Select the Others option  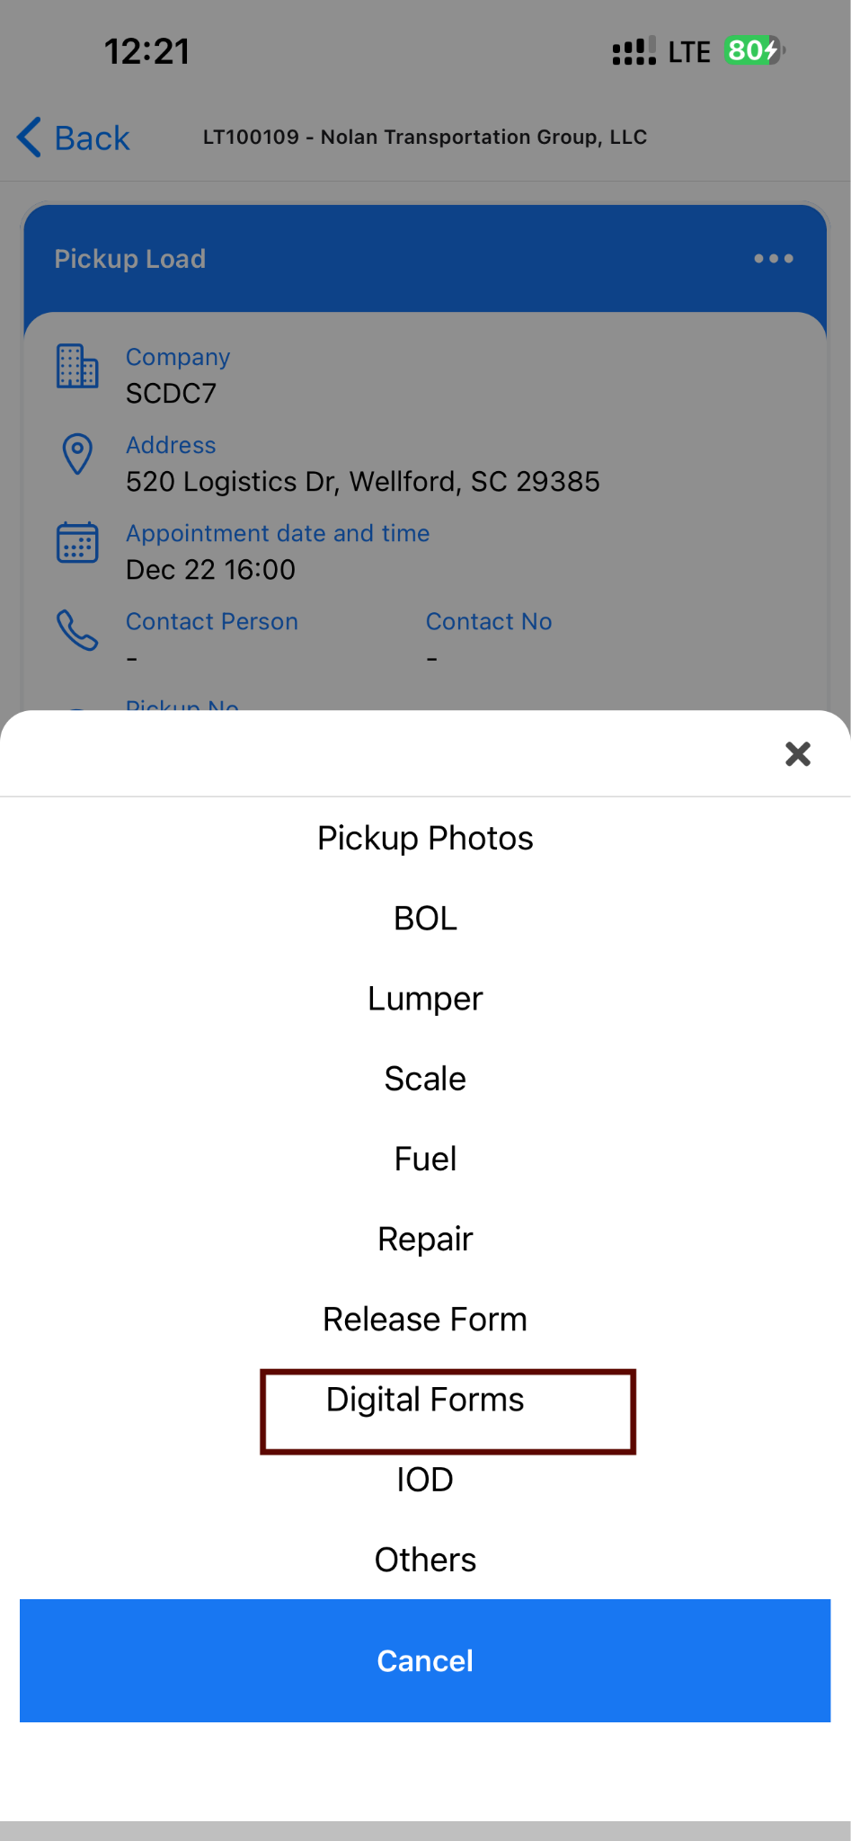click(425, 1560)
